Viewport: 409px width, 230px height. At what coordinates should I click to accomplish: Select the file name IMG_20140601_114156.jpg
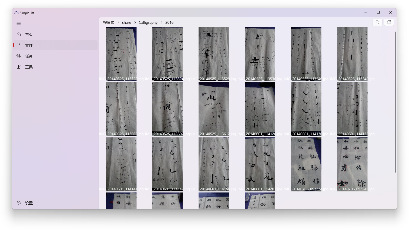coord(214,189)
